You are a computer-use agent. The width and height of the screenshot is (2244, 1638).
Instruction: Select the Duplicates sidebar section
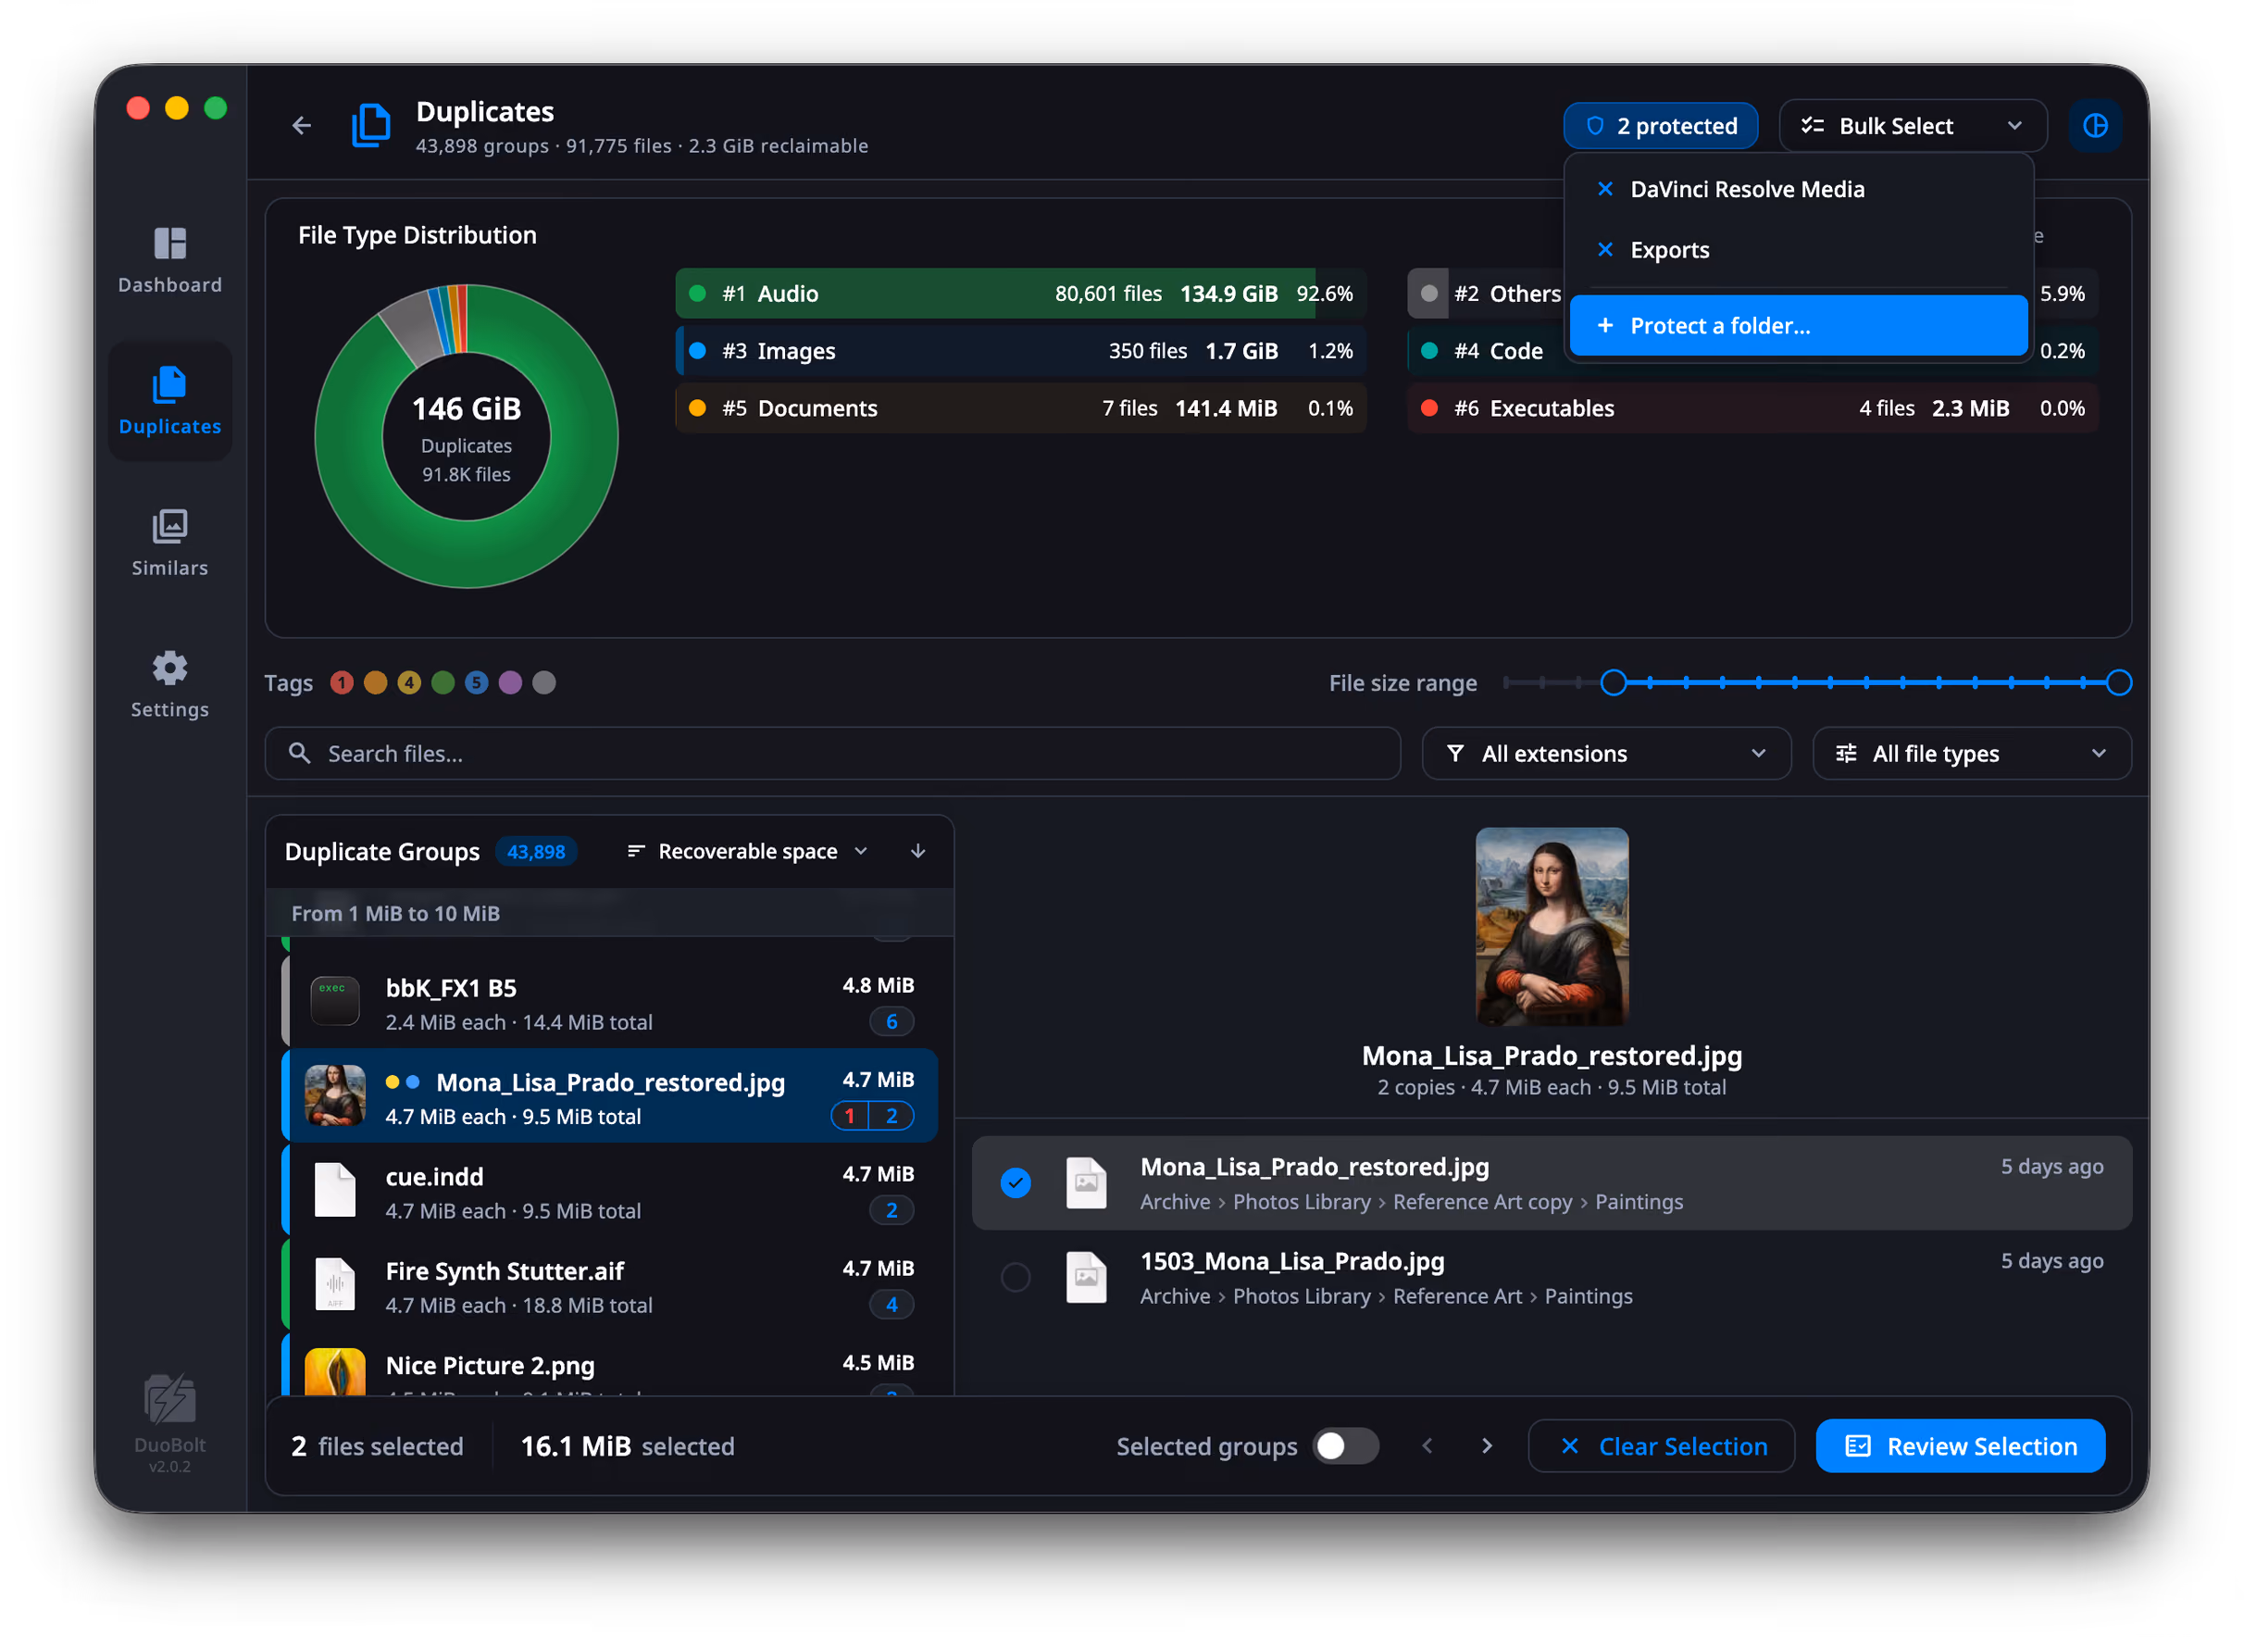click(x=169, y=402)
